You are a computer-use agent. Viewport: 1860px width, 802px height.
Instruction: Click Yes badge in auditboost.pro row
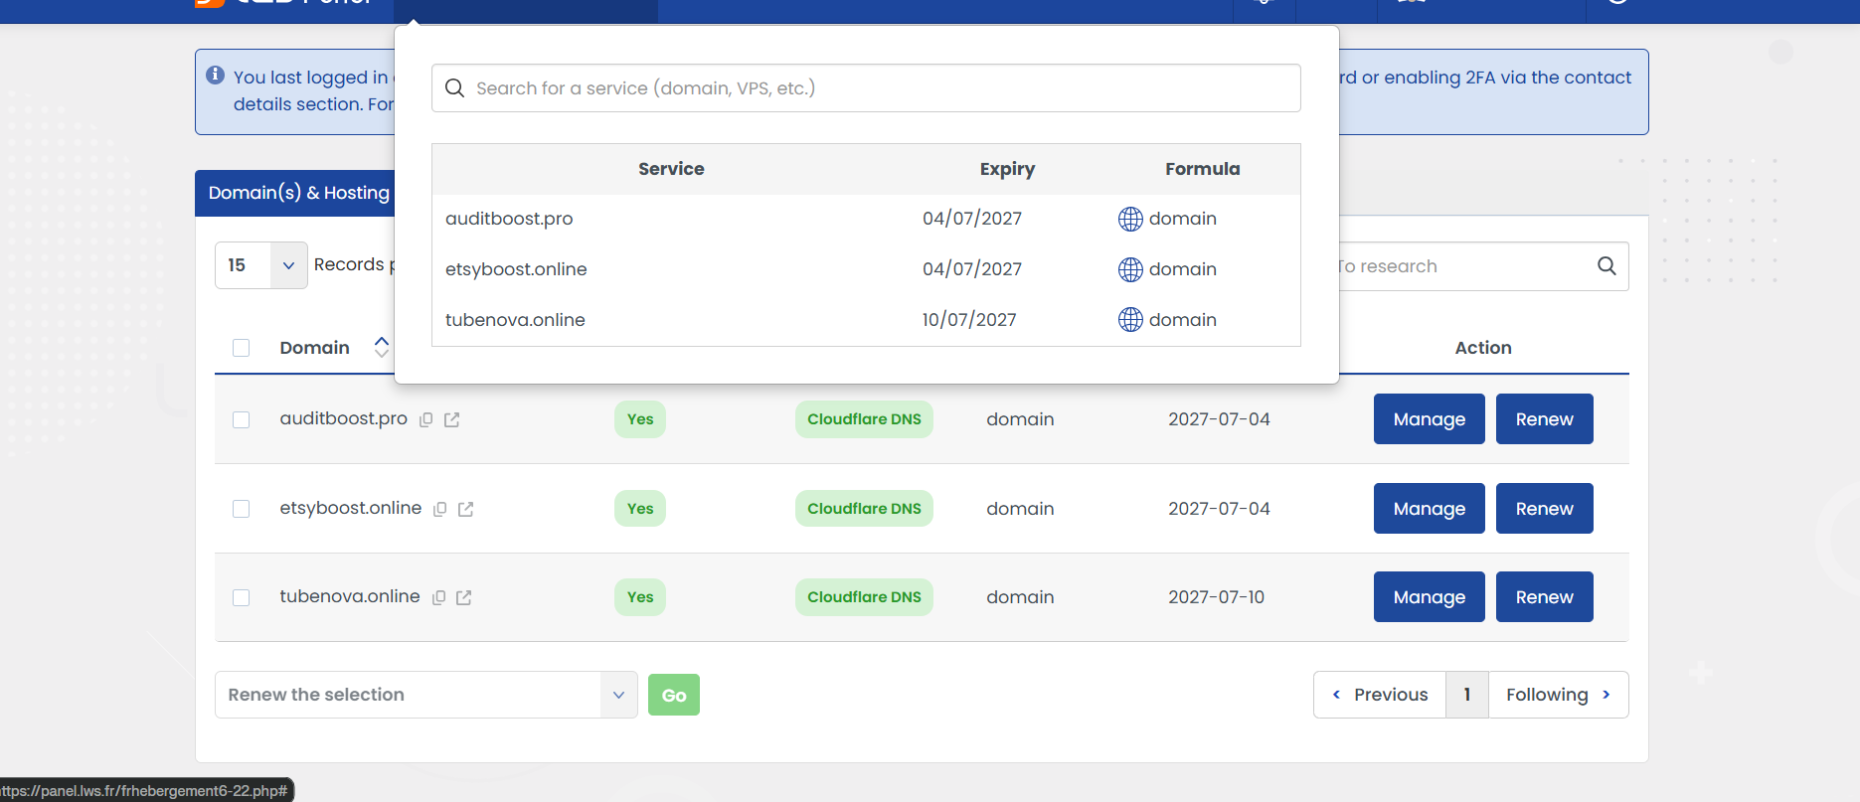640,419
